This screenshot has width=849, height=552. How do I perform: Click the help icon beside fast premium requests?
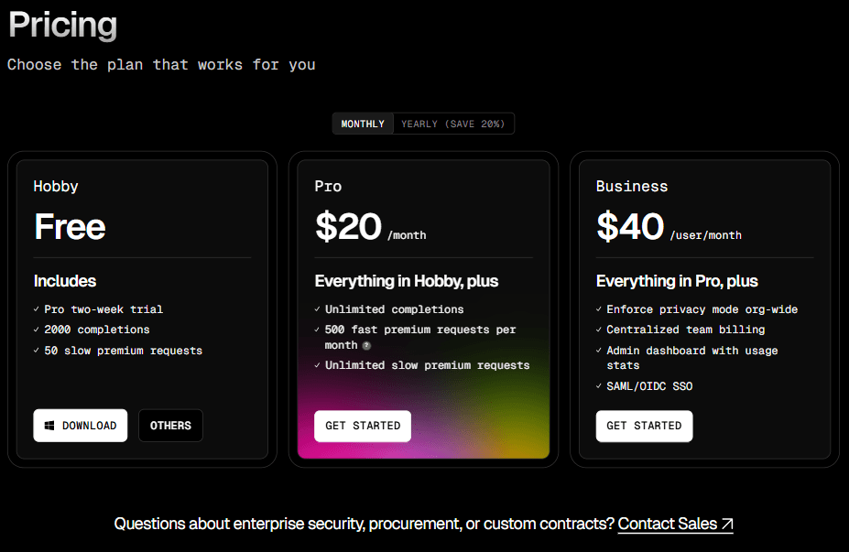[366, 346]
